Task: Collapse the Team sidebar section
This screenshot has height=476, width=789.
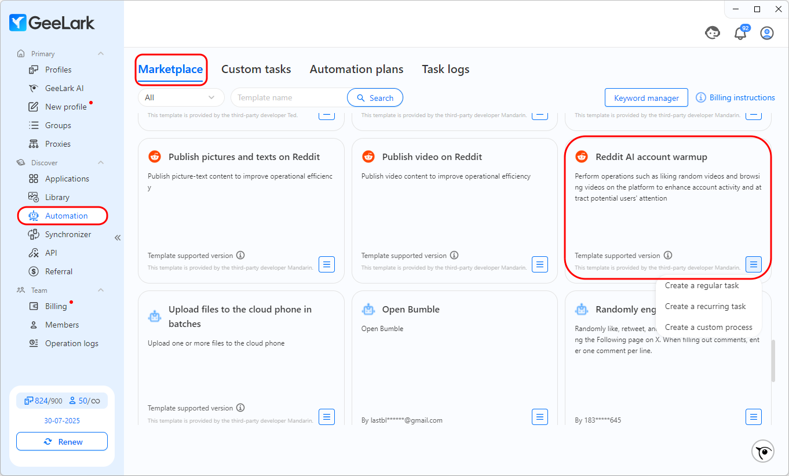Action: (101, 290)
